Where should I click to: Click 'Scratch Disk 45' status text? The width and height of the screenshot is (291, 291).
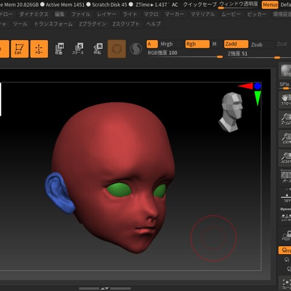[110, 5]
